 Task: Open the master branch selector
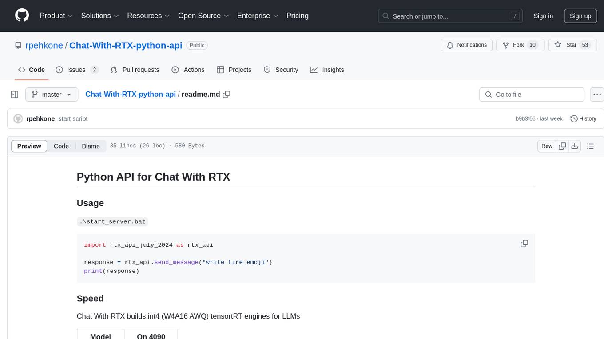point(52,95)
